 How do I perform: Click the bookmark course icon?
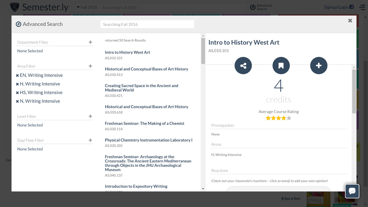click(281, 66)
